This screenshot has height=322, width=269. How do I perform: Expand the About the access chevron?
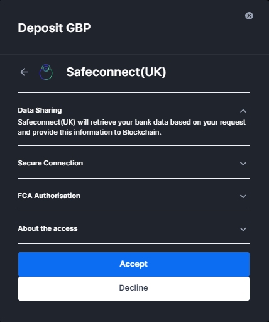[x=243, y=229]
